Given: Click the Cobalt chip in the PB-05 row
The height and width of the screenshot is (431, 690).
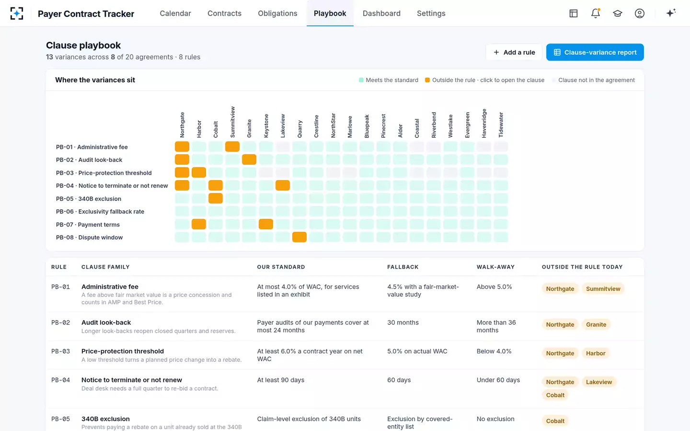Looking at the screenshot, I should coord(555,421).
